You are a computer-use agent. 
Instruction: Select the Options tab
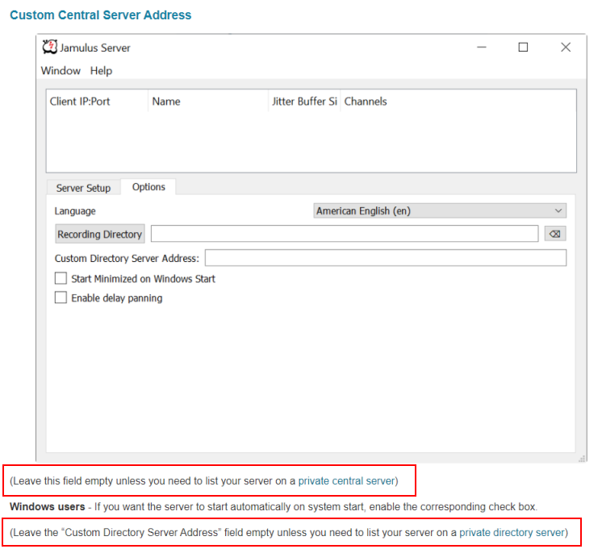pos(148,187)
